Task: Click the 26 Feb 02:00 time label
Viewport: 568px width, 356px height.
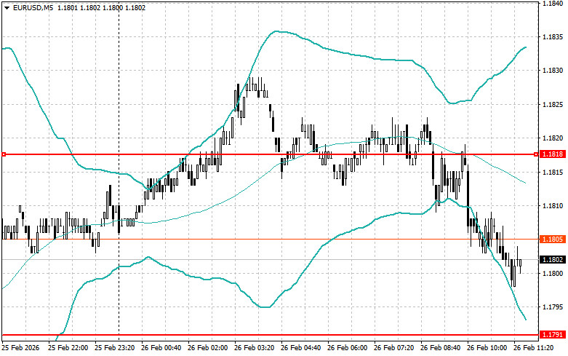Action: 207,348
